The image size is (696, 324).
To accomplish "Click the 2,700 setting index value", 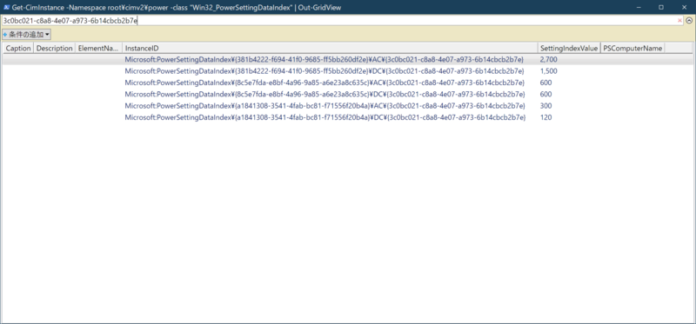I will pyautogui.click(x=549, y=59).
